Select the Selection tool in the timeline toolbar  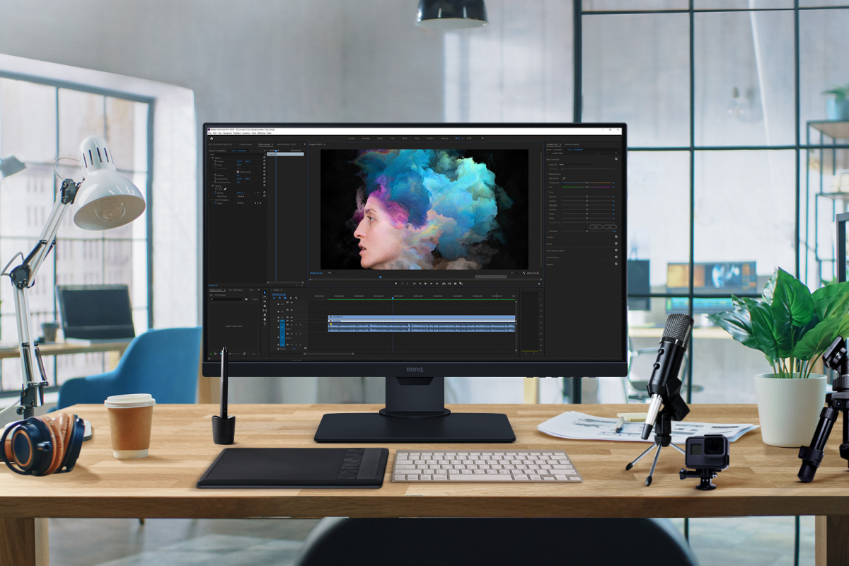coord(265,291)
